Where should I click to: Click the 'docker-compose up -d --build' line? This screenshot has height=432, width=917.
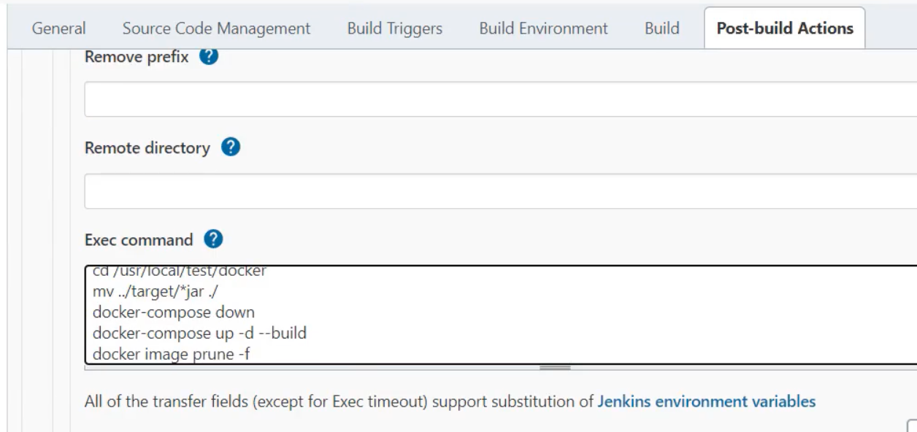[199, 333]
